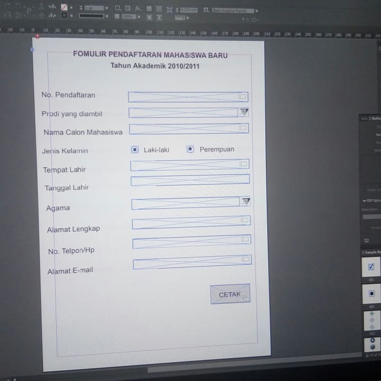Open the Basic Graphics Frame style dropdown
The image size is (381, 381).
coord(256,11)
